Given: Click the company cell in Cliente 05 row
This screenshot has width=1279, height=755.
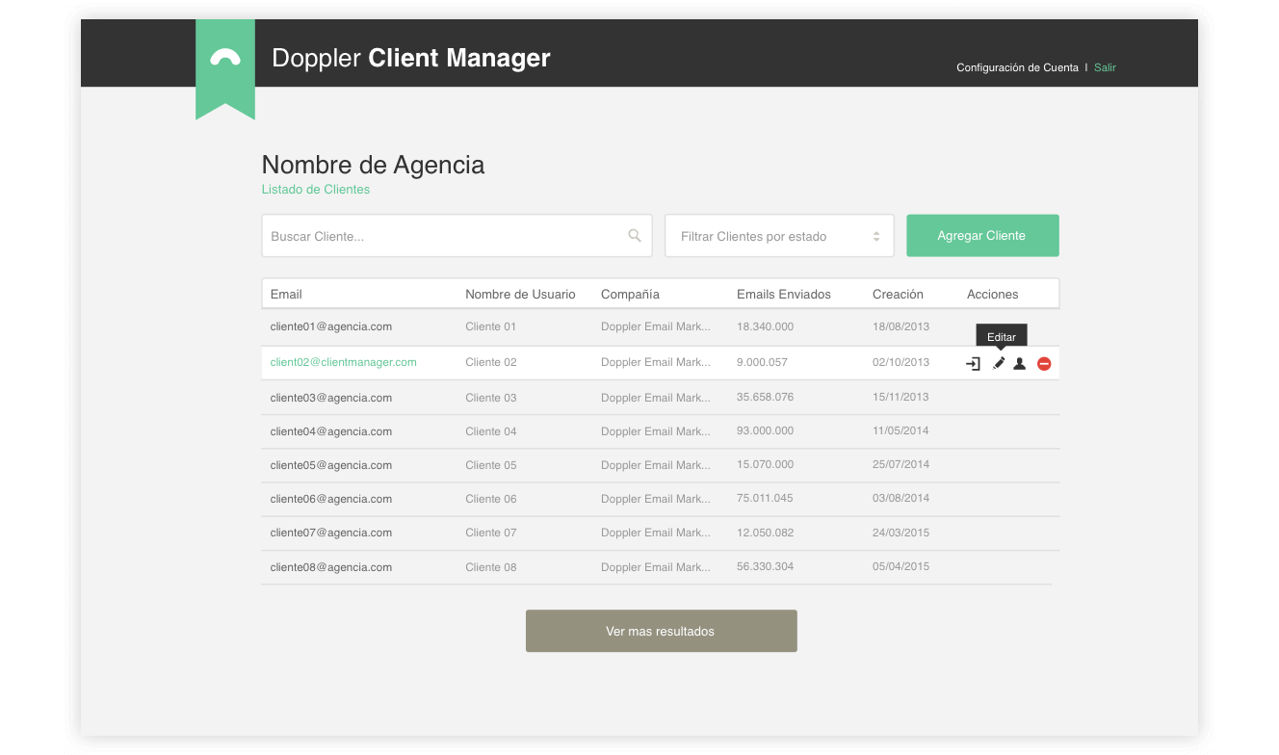Looking at the screenshot, I should tap(656, 465).
